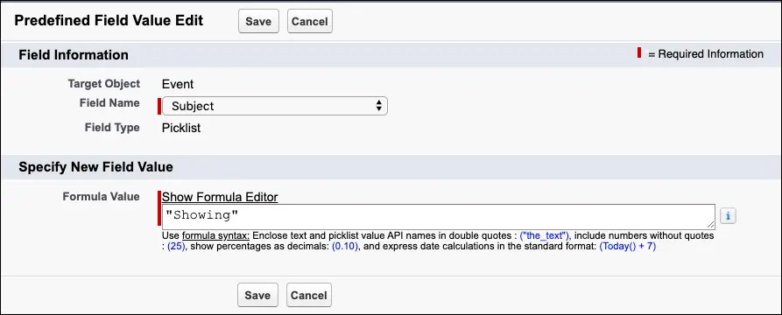Click the up-down arrows on Subject selector
The image size is (782, 315).
pyautogui.click(x=378, y=106)
